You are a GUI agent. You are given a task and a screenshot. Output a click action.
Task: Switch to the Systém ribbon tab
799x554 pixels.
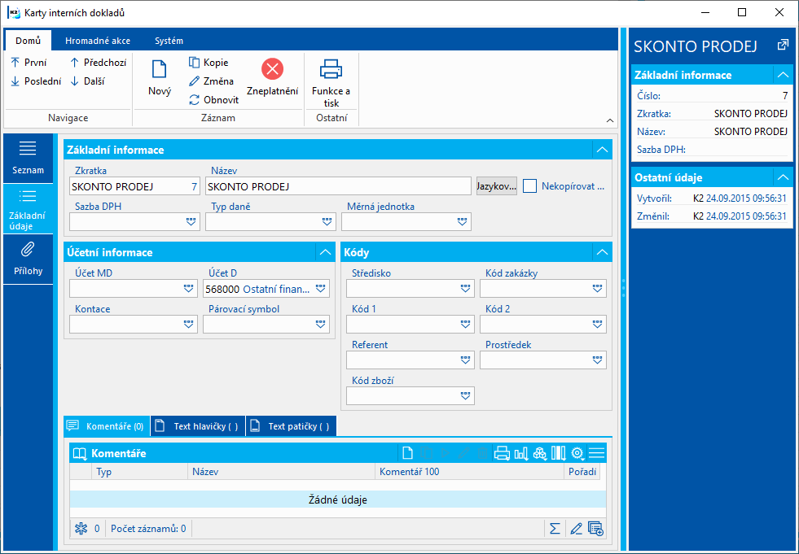169,41
